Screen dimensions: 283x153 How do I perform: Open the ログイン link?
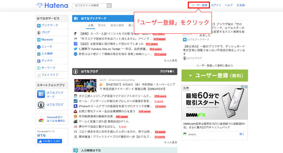(216, 5)
